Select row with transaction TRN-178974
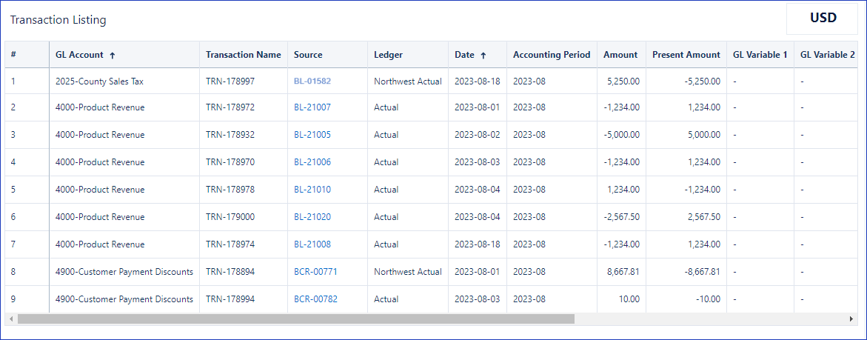The width and height of the screenshot is (867, 340). point(432,244)
